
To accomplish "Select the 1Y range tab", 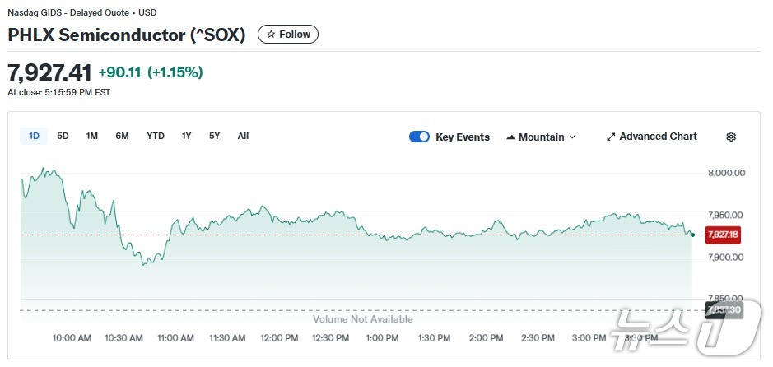I will coord(187,136).
